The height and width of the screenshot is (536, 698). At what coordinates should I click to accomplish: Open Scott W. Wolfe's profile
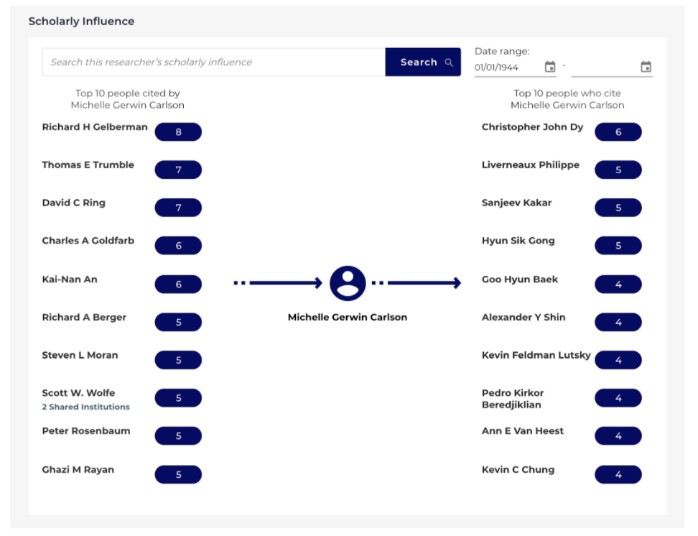pyautogui.click(x=78, y=393)
